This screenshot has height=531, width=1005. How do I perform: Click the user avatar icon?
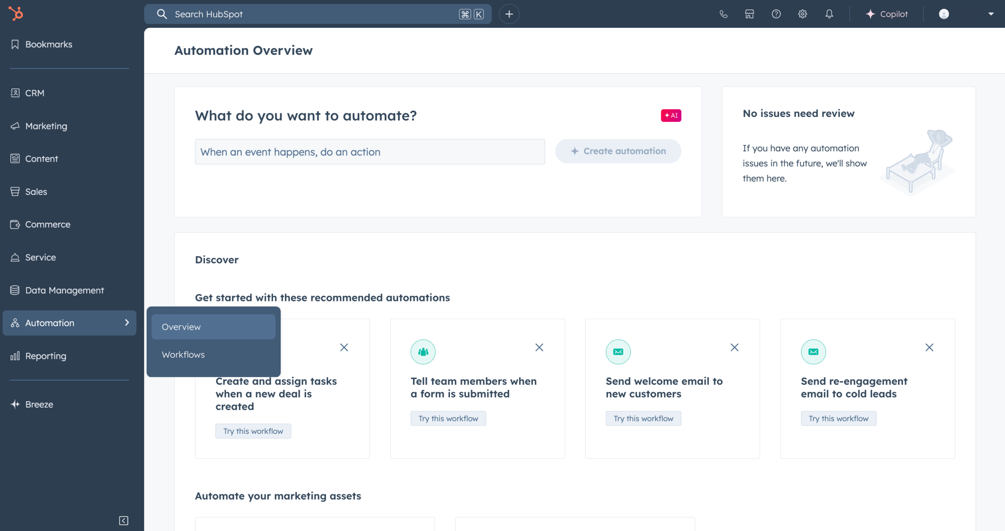click(944, 14)
